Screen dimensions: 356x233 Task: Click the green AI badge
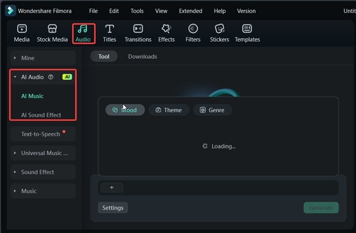67,77
